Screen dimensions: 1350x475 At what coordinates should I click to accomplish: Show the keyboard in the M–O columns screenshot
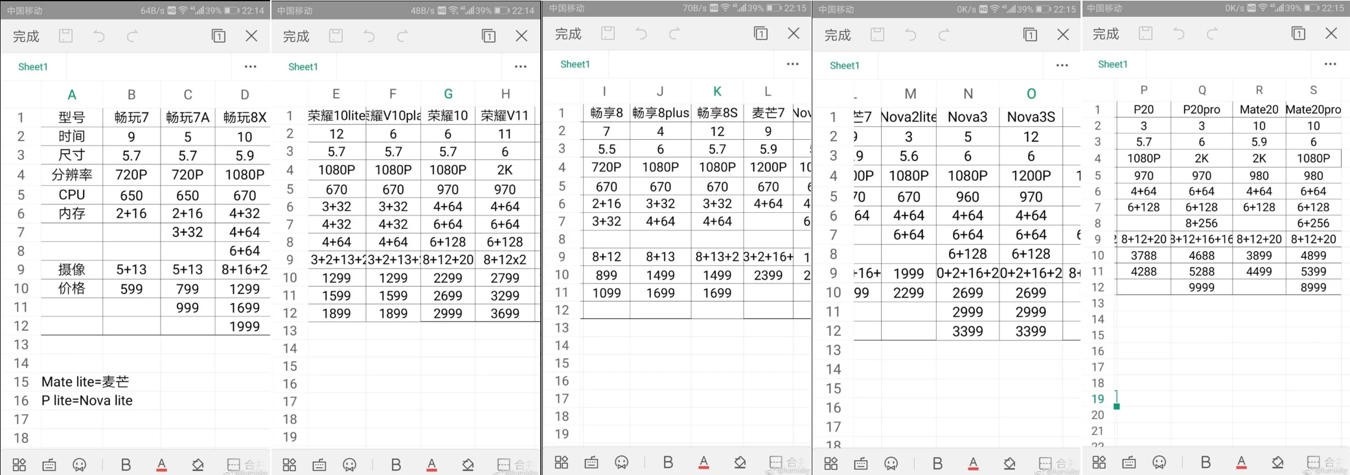pos(861,463)
